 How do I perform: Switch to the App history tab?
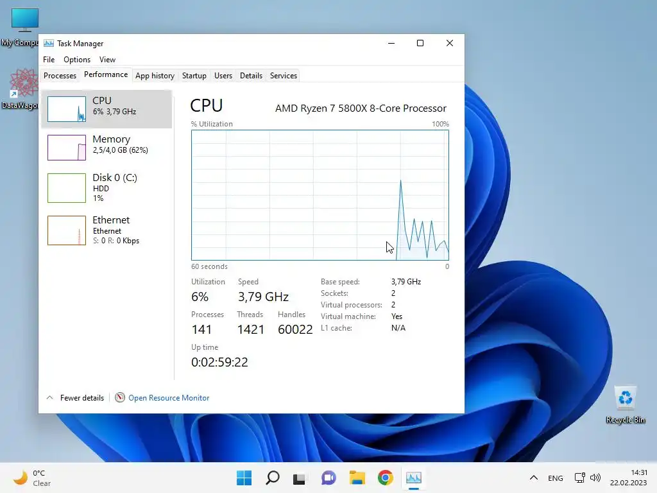click(155, 76)
